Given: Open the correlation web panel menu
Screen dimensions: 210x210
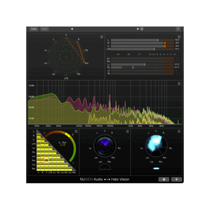Looking at the screenshot, I should pyautogui.click(x=101, y=37).
